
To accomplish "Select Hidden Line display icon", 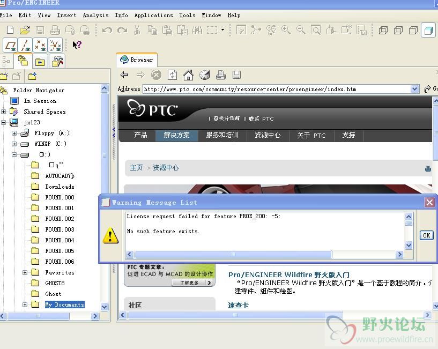I will click(x=398, y=30).
